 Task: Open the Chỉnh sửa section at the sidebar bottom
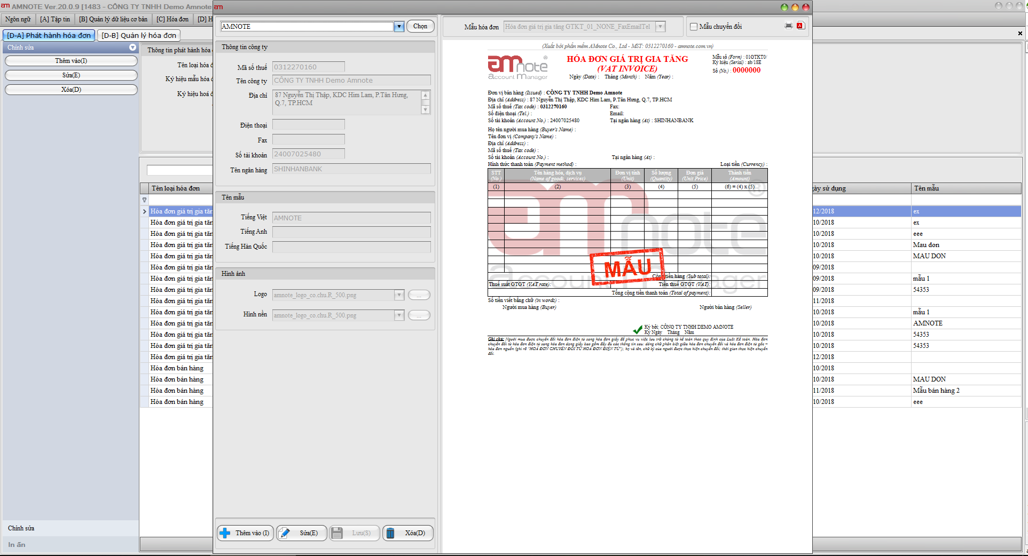click(70, 528)
